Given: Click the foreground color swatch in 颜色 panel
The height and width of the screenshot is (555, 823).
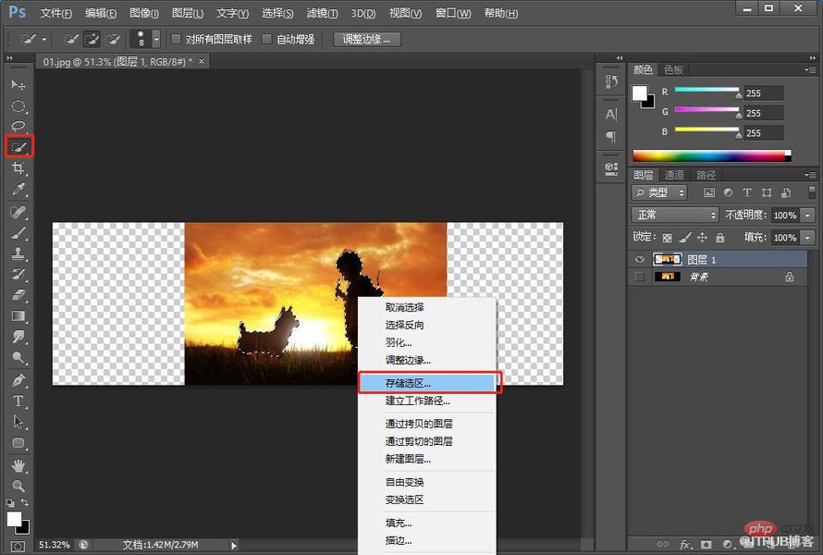Looking at the screenshot, I should pyautogui.click(x=639, y=92).
